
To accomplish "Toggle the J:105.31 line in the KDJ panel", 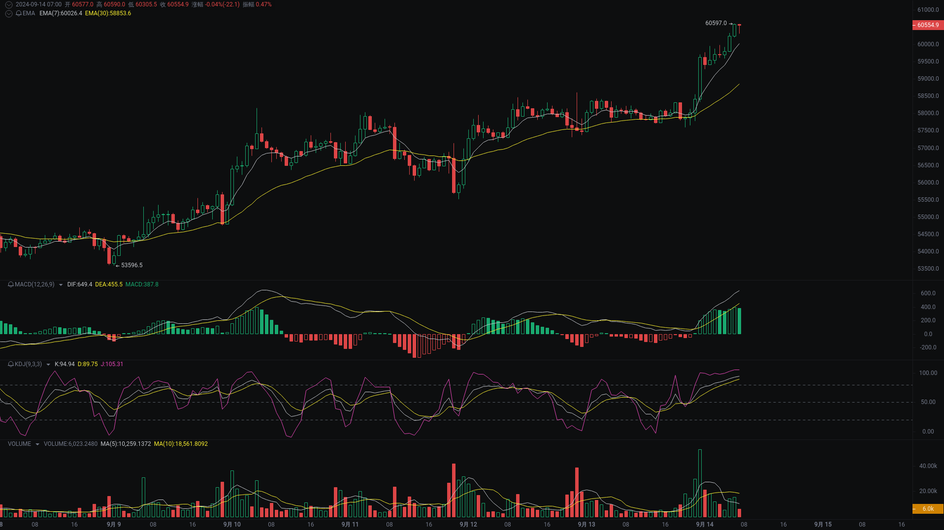I will pos(112,365).
